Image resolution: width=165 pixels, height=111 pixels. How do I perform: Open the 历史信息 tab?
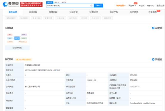(134, 12)
